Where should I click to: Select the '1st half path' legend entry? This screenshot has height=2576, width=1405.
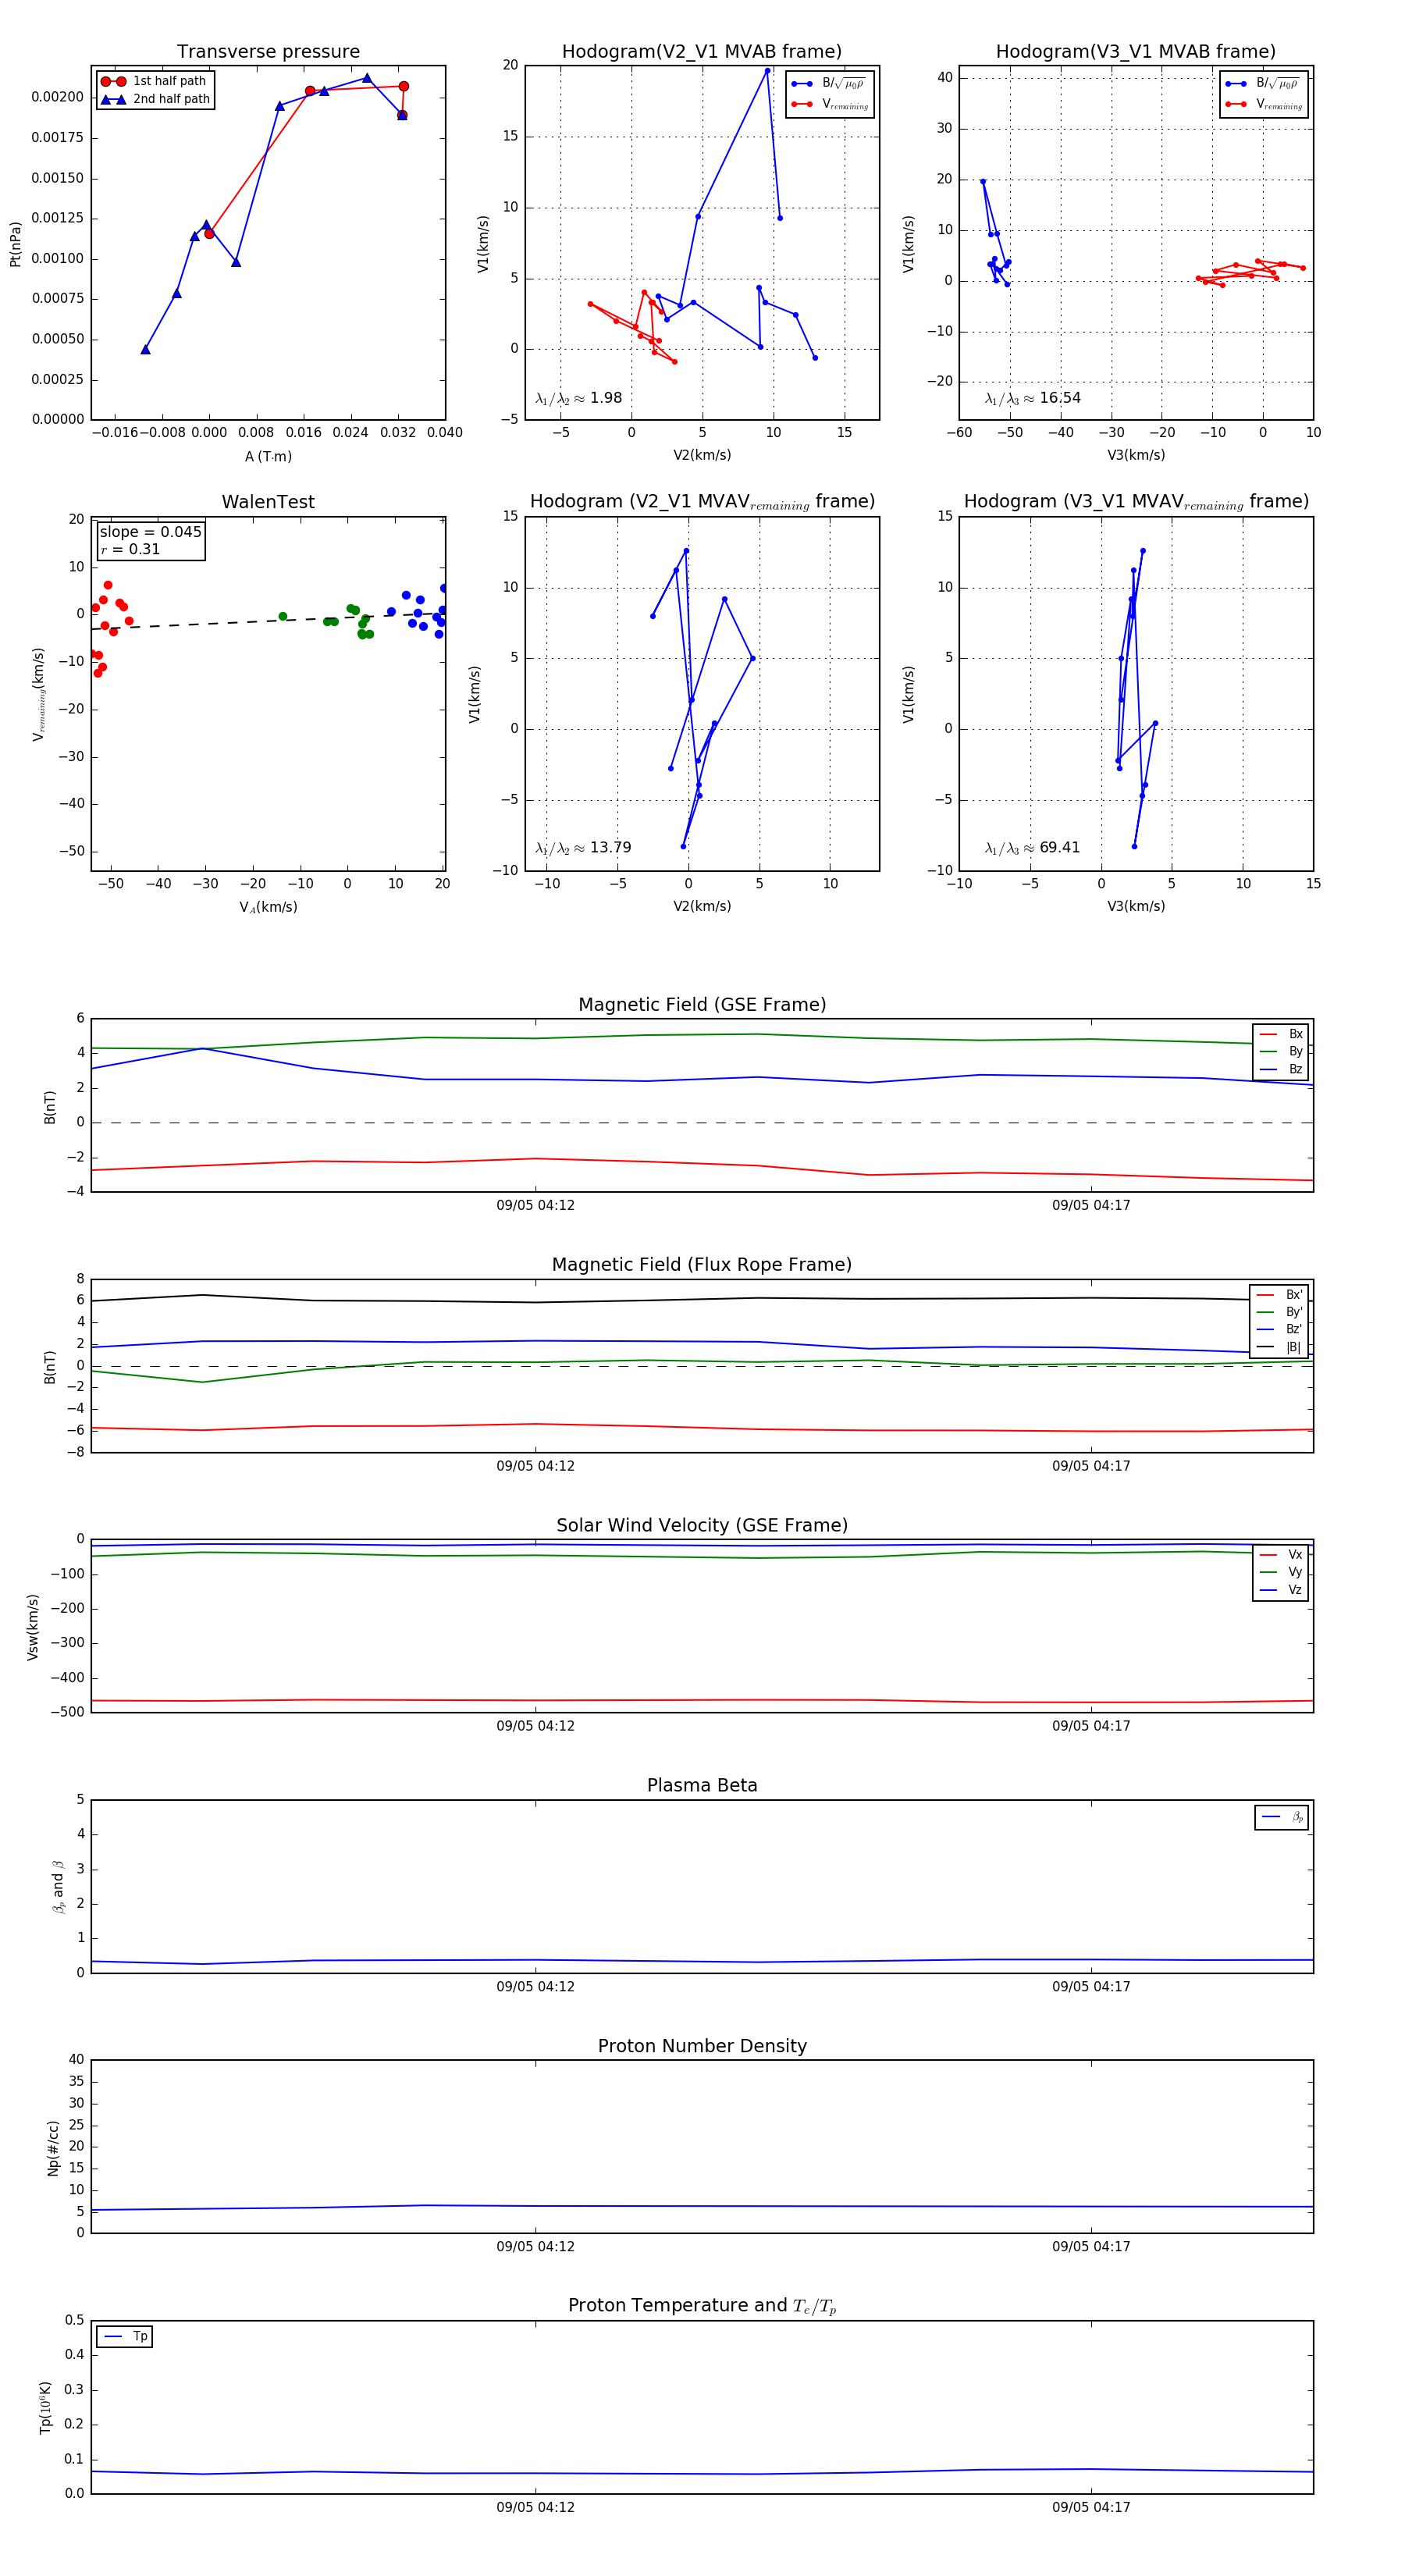coord(154,81)
